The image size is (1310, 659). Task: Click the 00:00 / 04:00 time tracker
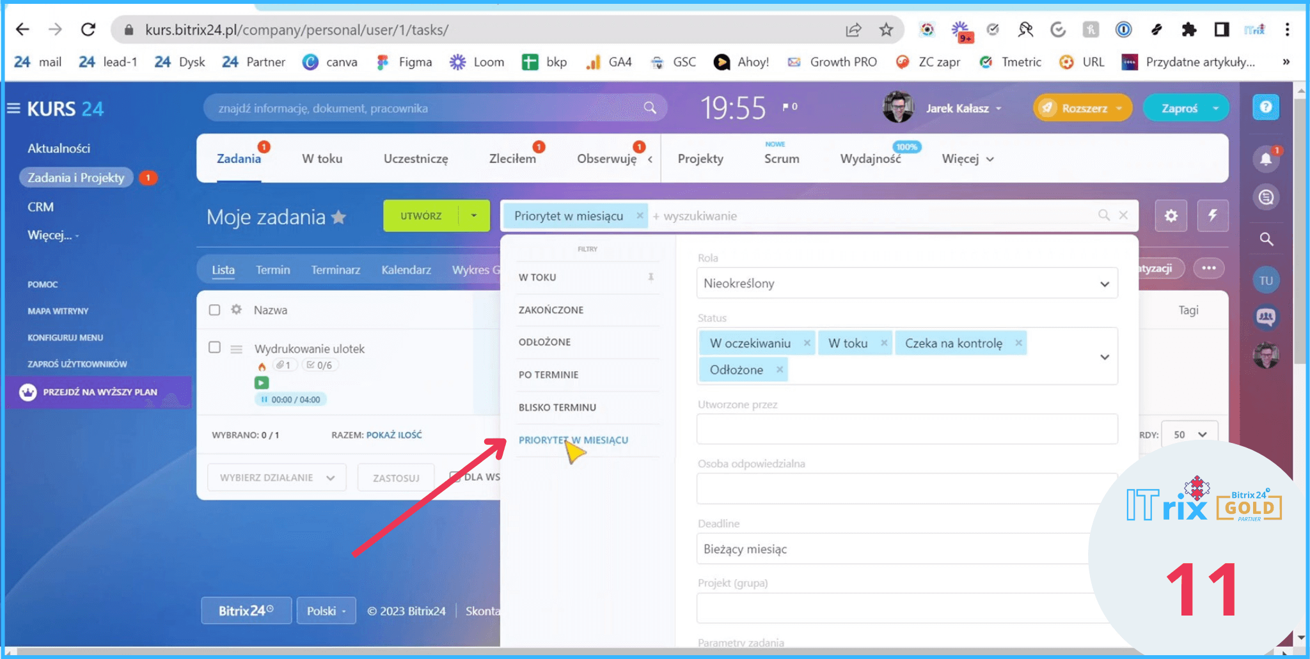point(292,399)
